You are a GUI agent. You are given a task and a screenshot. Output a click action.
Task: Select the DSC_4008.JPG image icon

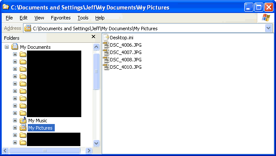(106, 60)
